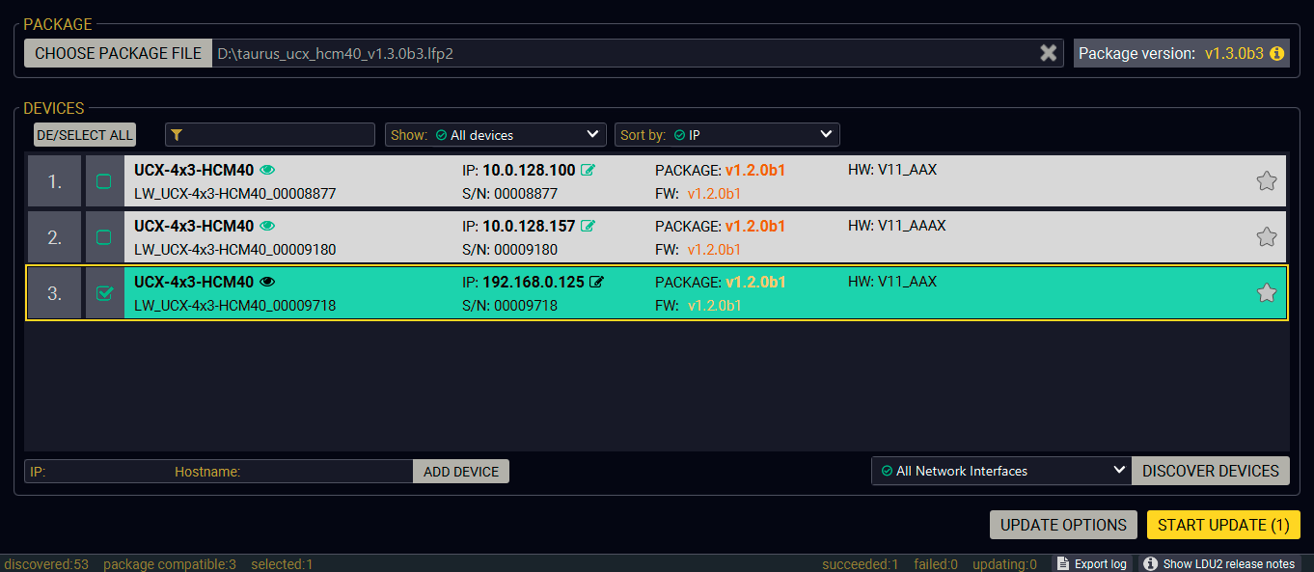Edit IP address 192.168.0.125 via pencil icon

point(596,283)
